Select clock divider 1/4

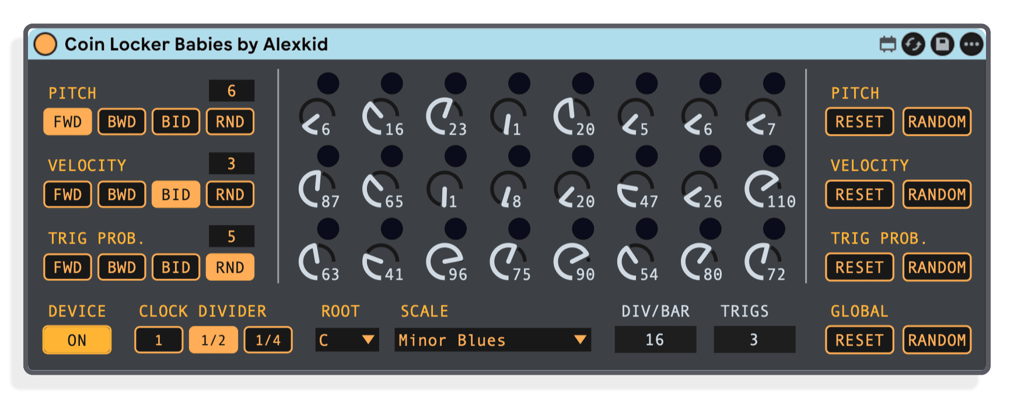pyautogui.click(x=268, y=340)
